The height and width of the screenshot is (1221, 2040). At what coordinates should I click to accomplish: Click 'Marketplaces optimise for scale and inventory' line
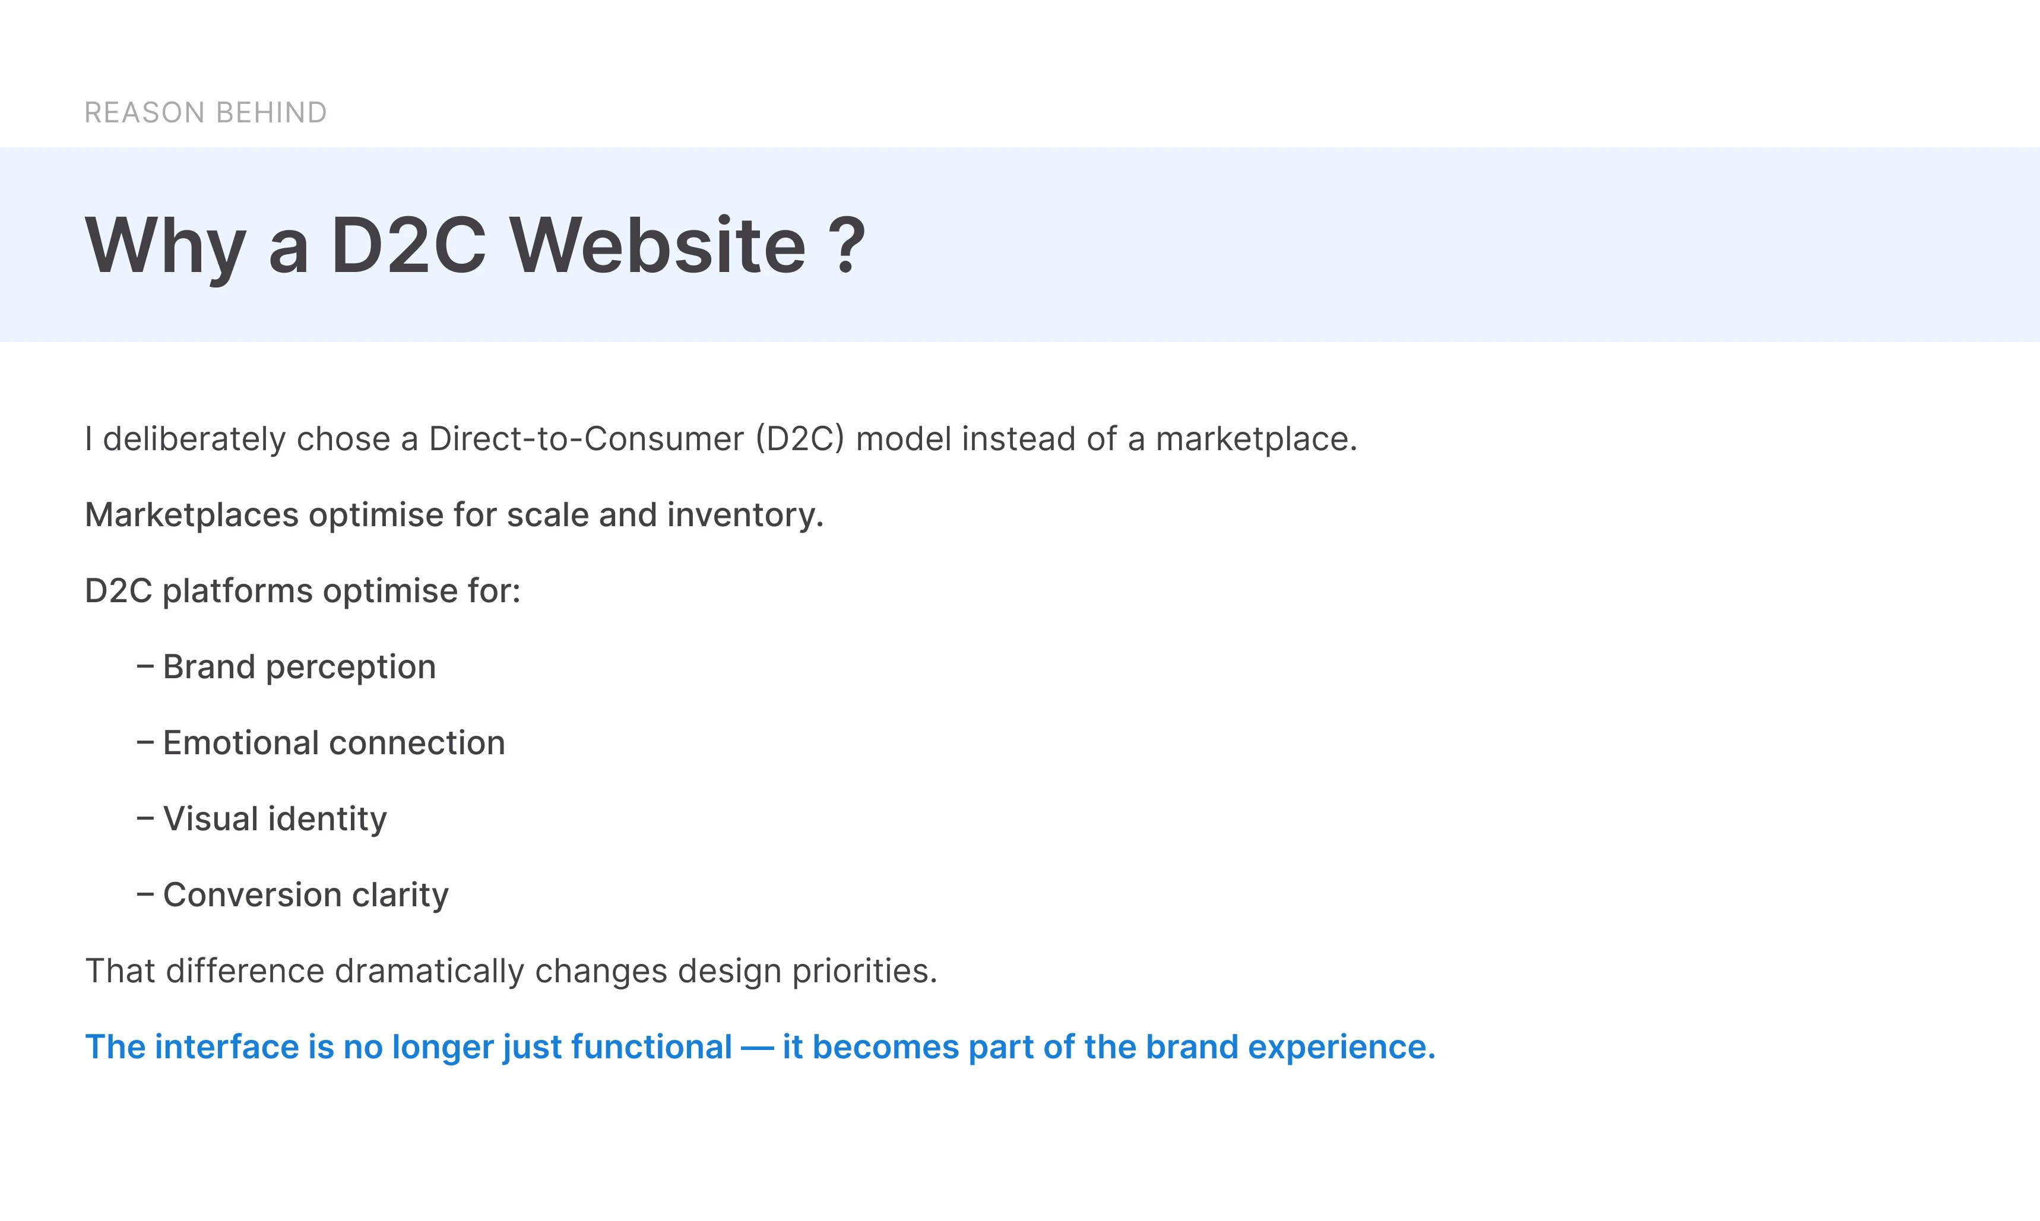tap(454, 515)
